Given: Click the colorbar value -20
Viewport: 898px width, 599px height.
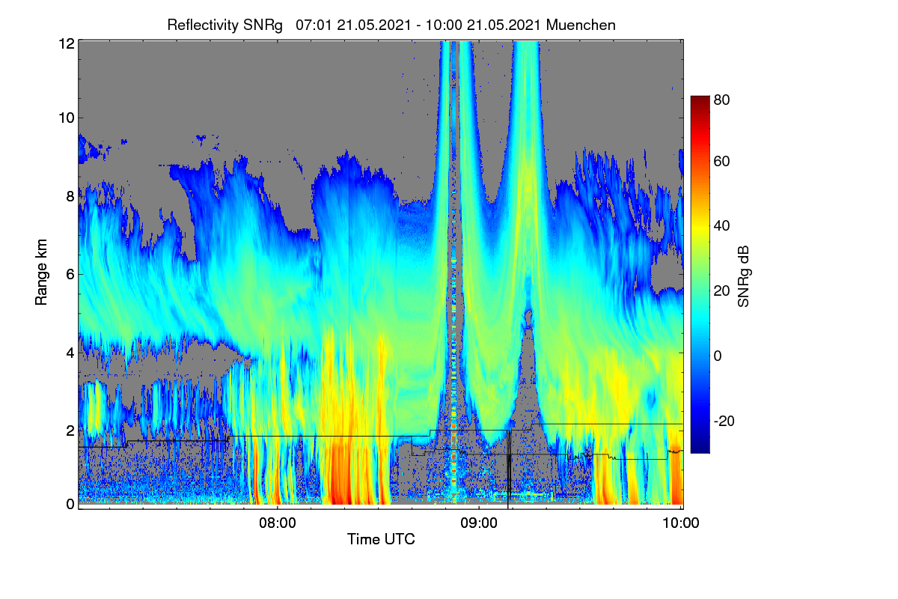Looking at the screenshot, I should click(x=724, y=422).
